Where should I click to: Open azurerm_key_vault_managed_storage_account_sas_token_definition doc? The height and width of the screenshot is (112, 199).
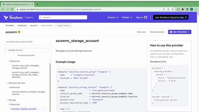pyautogui.click(x=26, y=75)
